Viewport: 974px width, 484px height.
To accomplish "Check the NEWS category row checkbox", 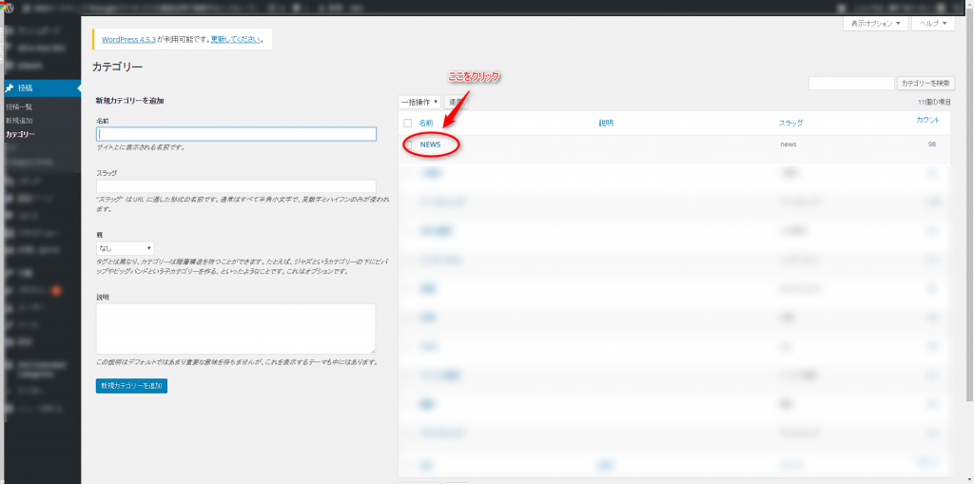I will pos(408,145).
